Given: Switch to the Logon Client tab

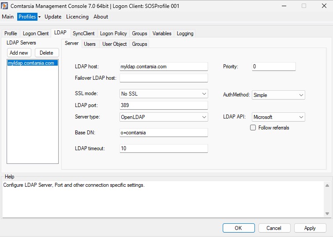Looking at the screenshot, I should 36,33.
